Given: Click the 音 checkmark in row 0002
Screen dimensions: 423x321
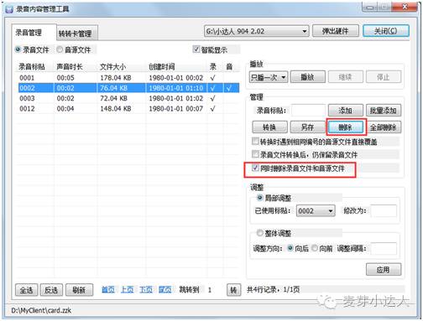Looking at the screenshot, I should (x=229, y=88).
